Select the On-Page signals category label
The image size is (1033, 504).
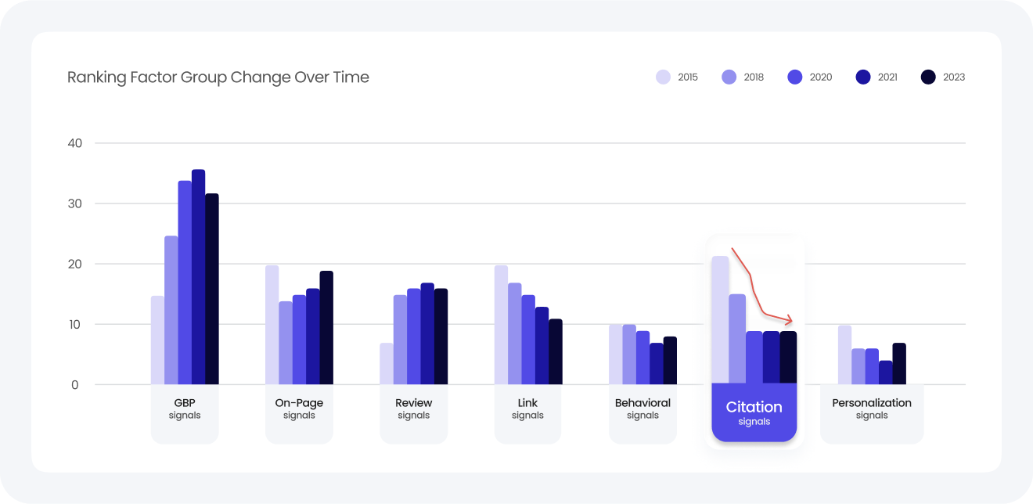pyautogui.click(x=299, y=409)
